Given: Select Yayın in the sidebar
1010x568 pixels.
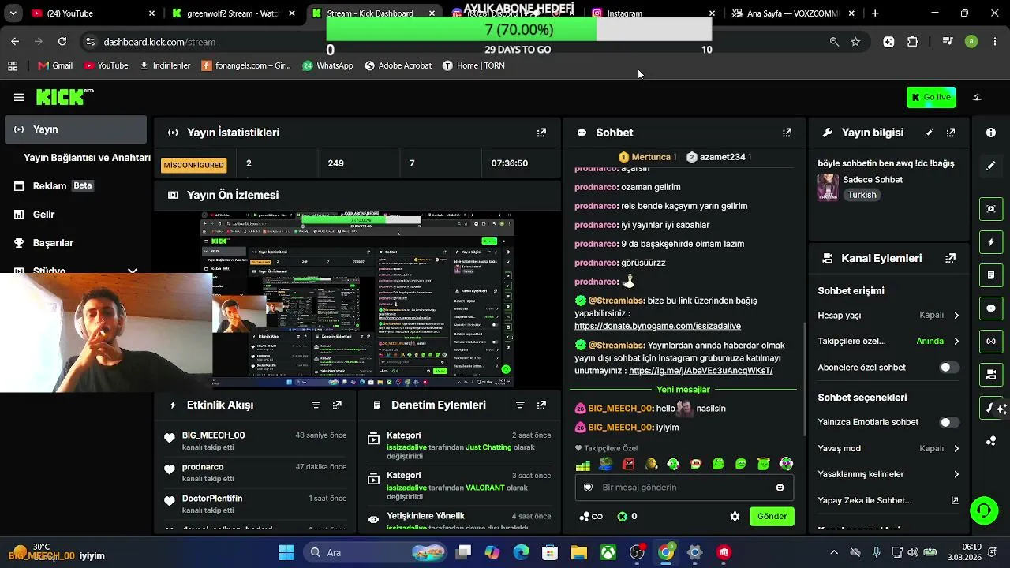Looking at the screenshot, I should click(x=76, y=129).
